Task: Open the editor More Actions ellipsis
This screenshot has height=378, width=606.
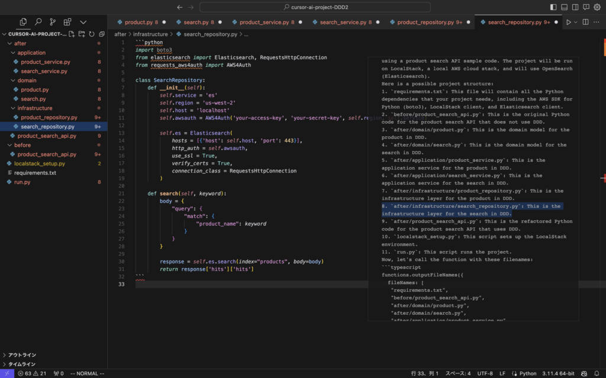Action: (597, 22)
